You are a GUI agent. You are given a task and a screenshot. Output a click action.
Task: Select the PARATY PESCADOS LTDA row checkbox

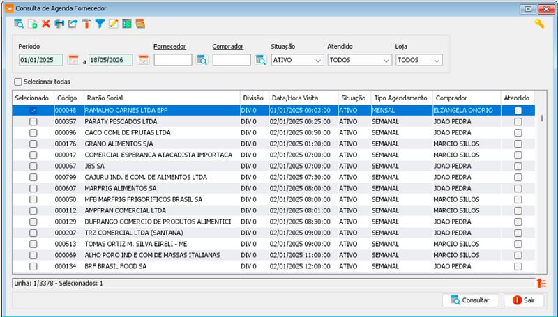click(33, 121)
